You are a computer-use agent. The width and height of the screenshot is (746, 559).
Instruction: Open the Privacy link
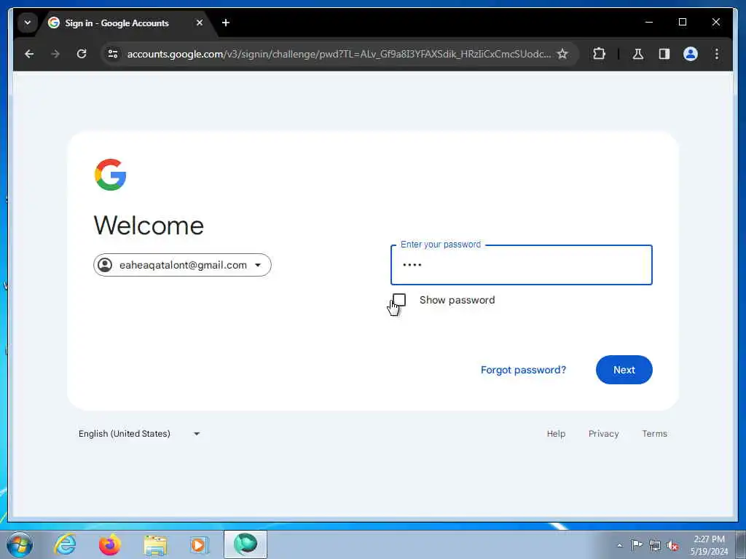603,434
